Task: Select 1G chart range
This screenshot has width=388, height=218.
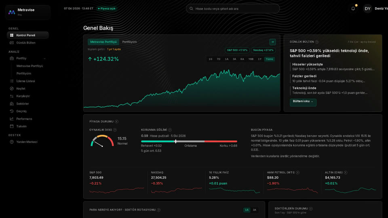Action: coord(210,59)
